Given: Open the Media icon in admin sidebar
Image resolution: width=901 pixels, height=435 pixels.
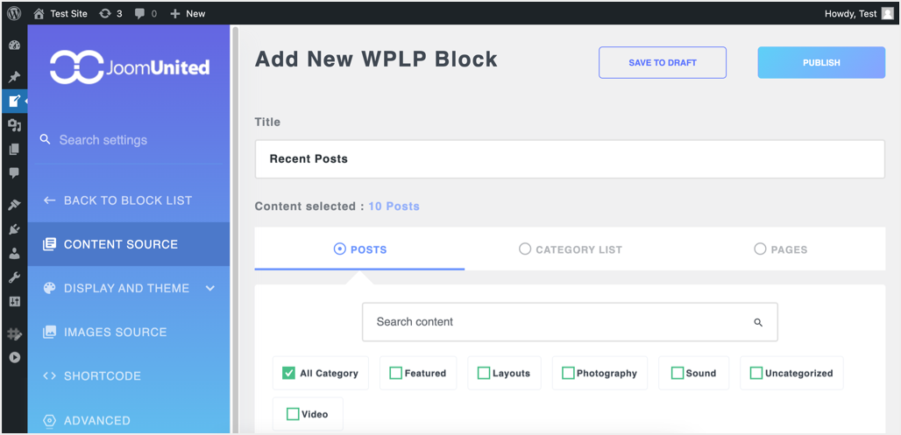Looking at the screenshot, I should [14, 125].
